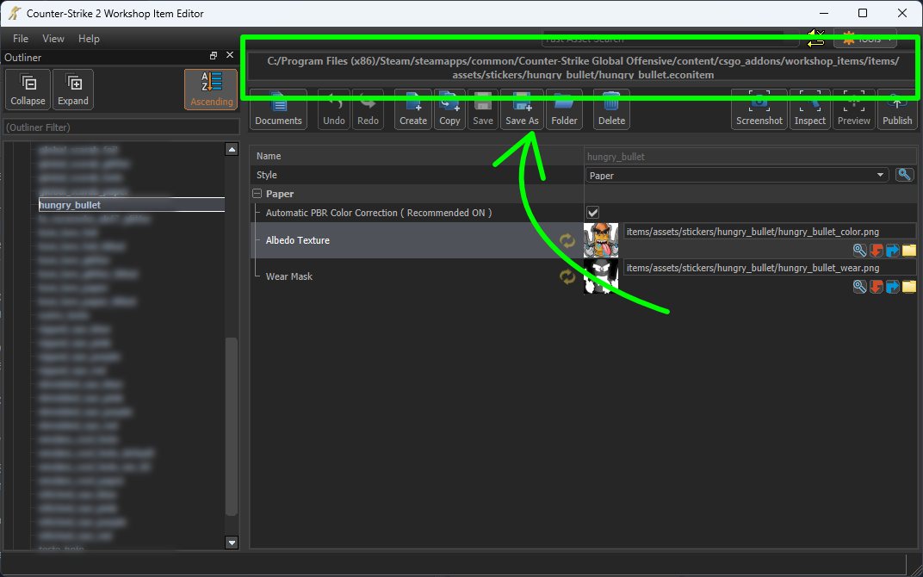Click the Delete trash can button
Viewport: 923px width, 577px height.
click(611, 109)
